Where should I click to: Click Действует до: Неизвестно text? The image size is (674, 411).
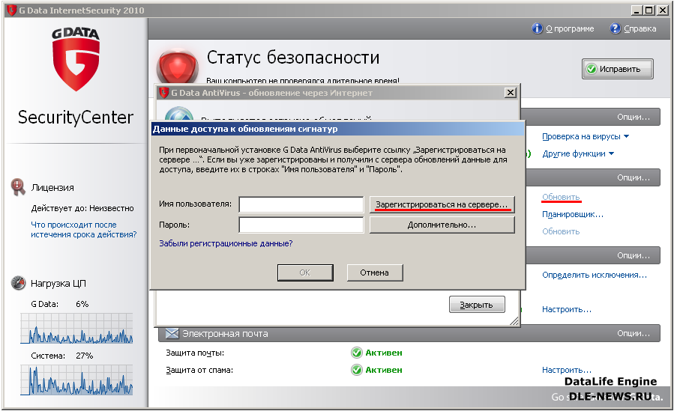(x=82, y=208)
